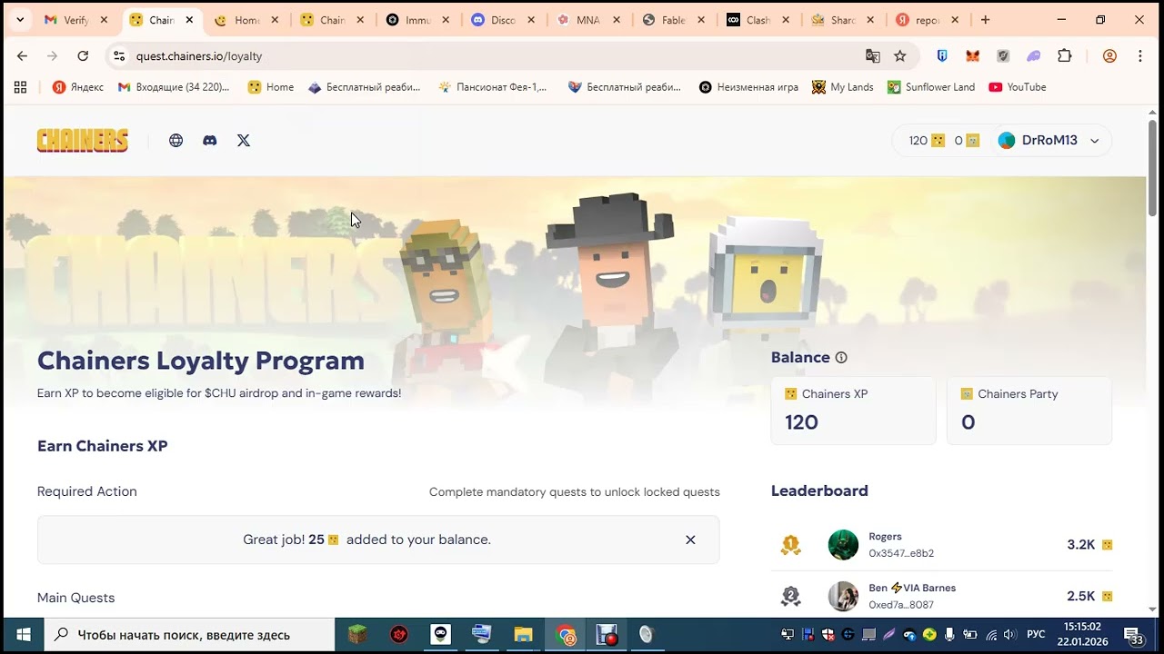Screen dimensions: 1164x654
Task: Expand the DrRoM13 account dropdown
Action: [1094, 141]
